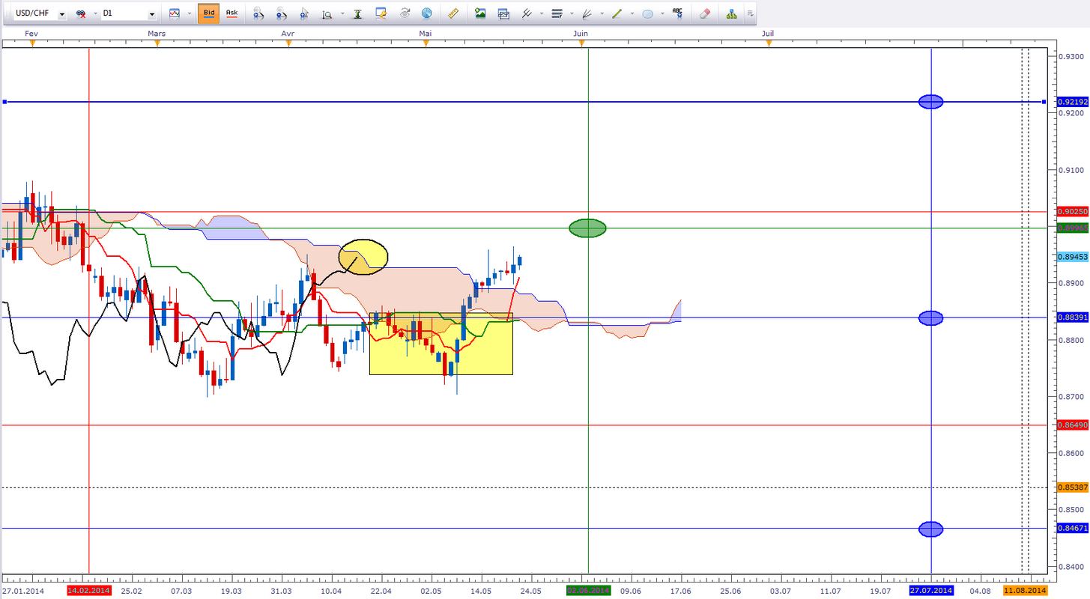
Task: Click the 0.90250 red price label
Action: (1071, 212)
